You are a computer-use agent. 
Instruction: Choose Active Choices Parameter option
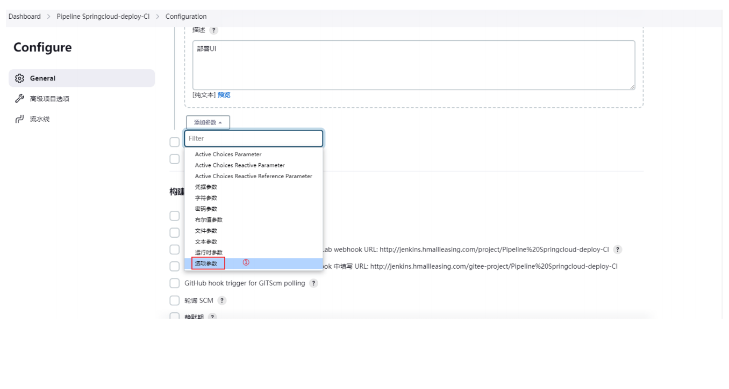228,155
